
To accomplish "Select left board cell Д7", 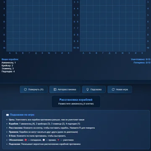I will (36, 28).
